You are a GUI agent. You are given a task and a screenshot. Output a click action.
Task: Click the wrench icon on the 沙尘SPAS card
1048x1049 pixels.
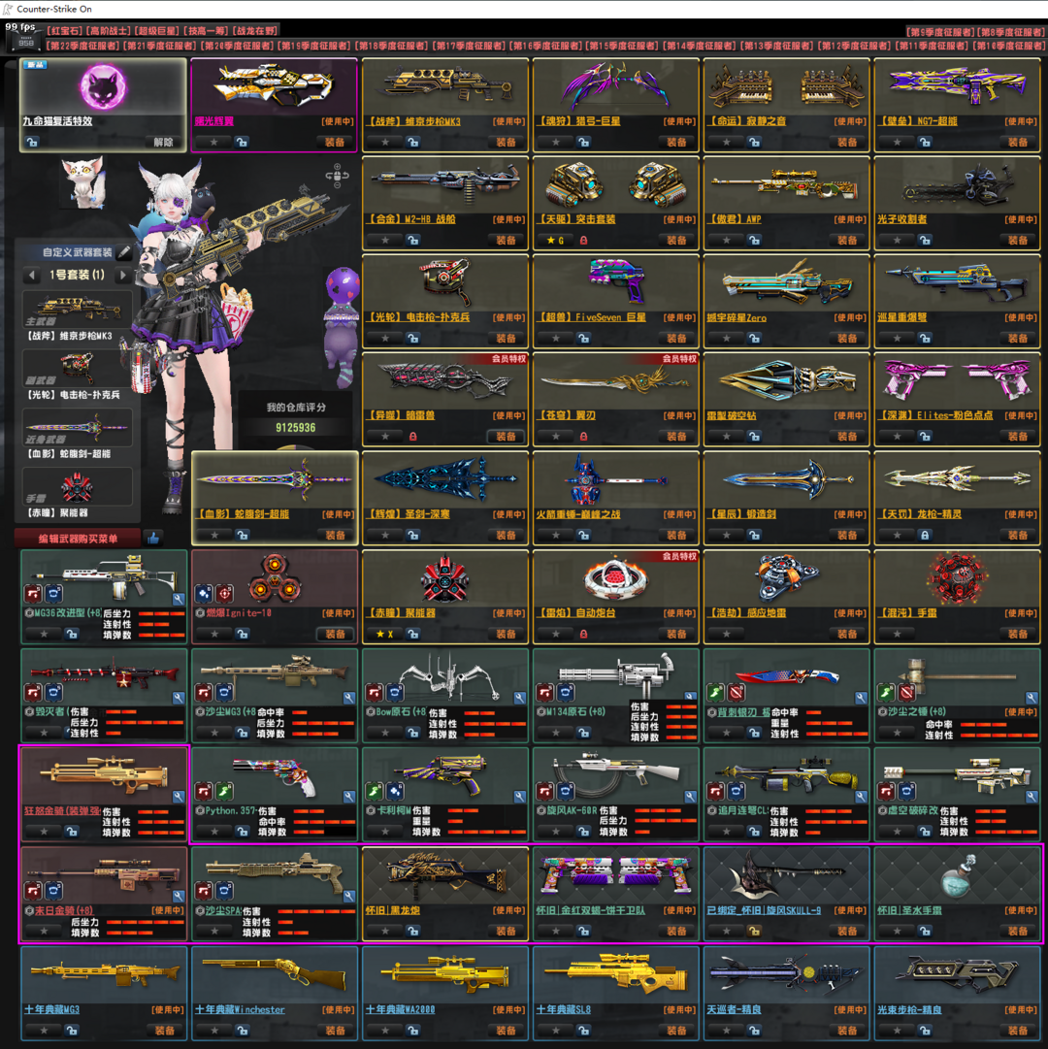(x=349, y=896)
